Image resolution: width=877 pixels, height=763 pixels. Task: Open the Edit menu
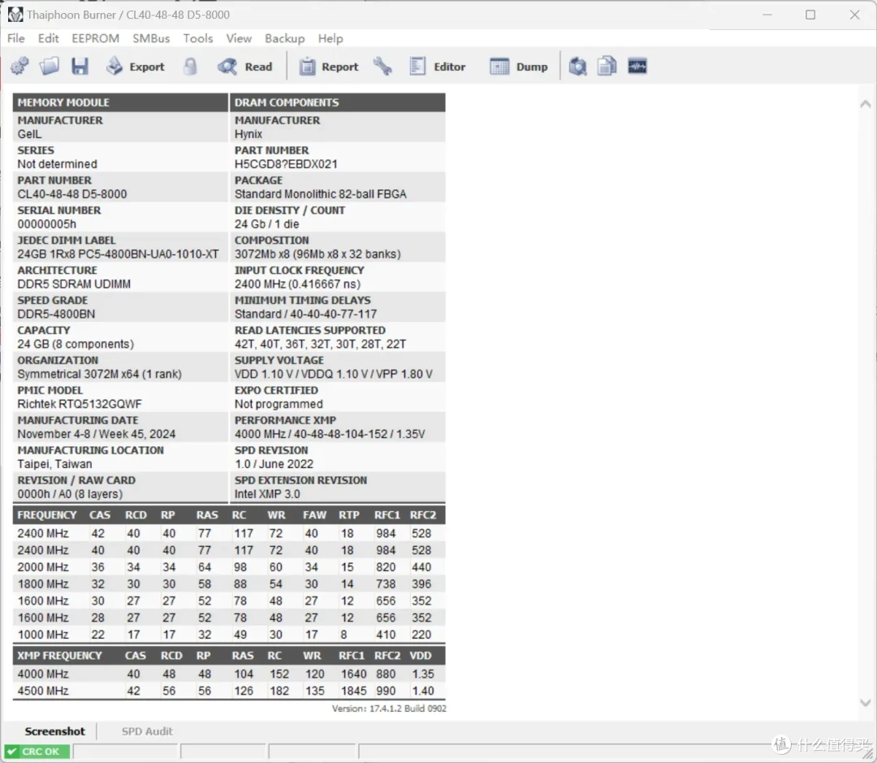coord(48,38)
